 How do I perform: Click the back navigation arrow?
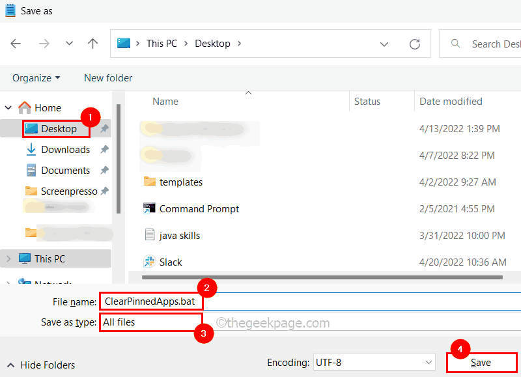[x=16, y=43]
